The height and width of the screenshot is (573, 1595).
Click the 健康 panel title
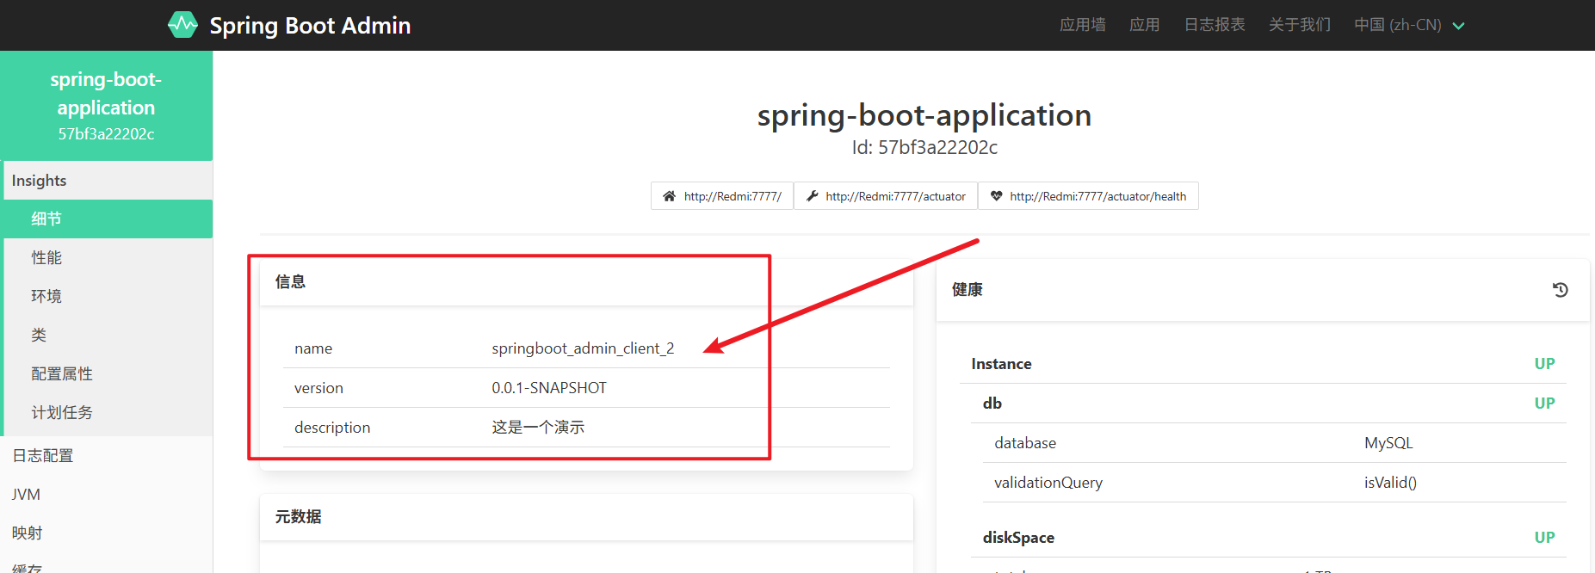click(967, 290)
